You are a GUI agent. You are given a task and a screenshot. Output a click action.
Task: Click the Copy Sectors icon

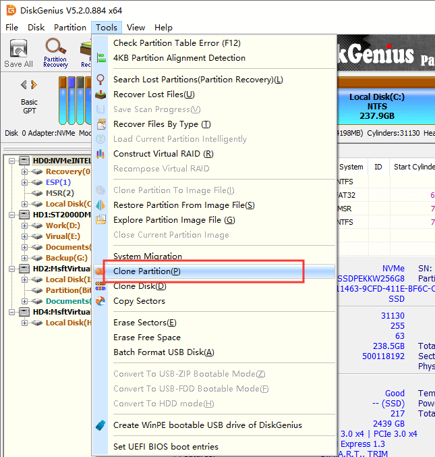tap(101, 301)
